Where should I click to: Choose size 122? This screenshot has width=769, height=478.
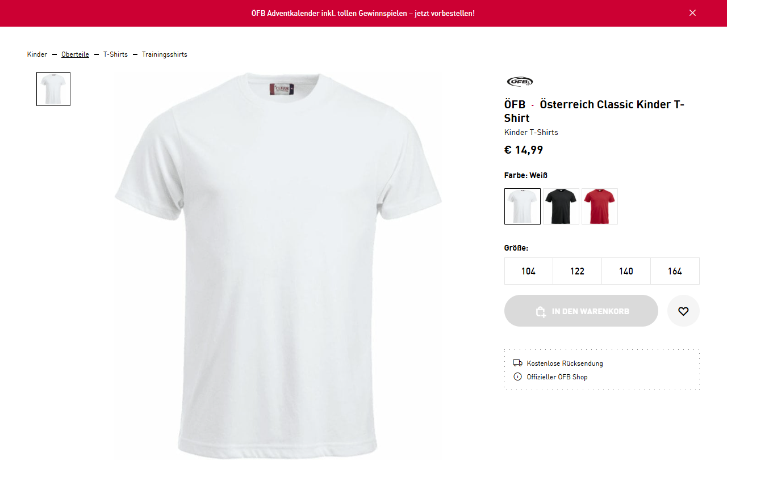click(x=577, y=271)
